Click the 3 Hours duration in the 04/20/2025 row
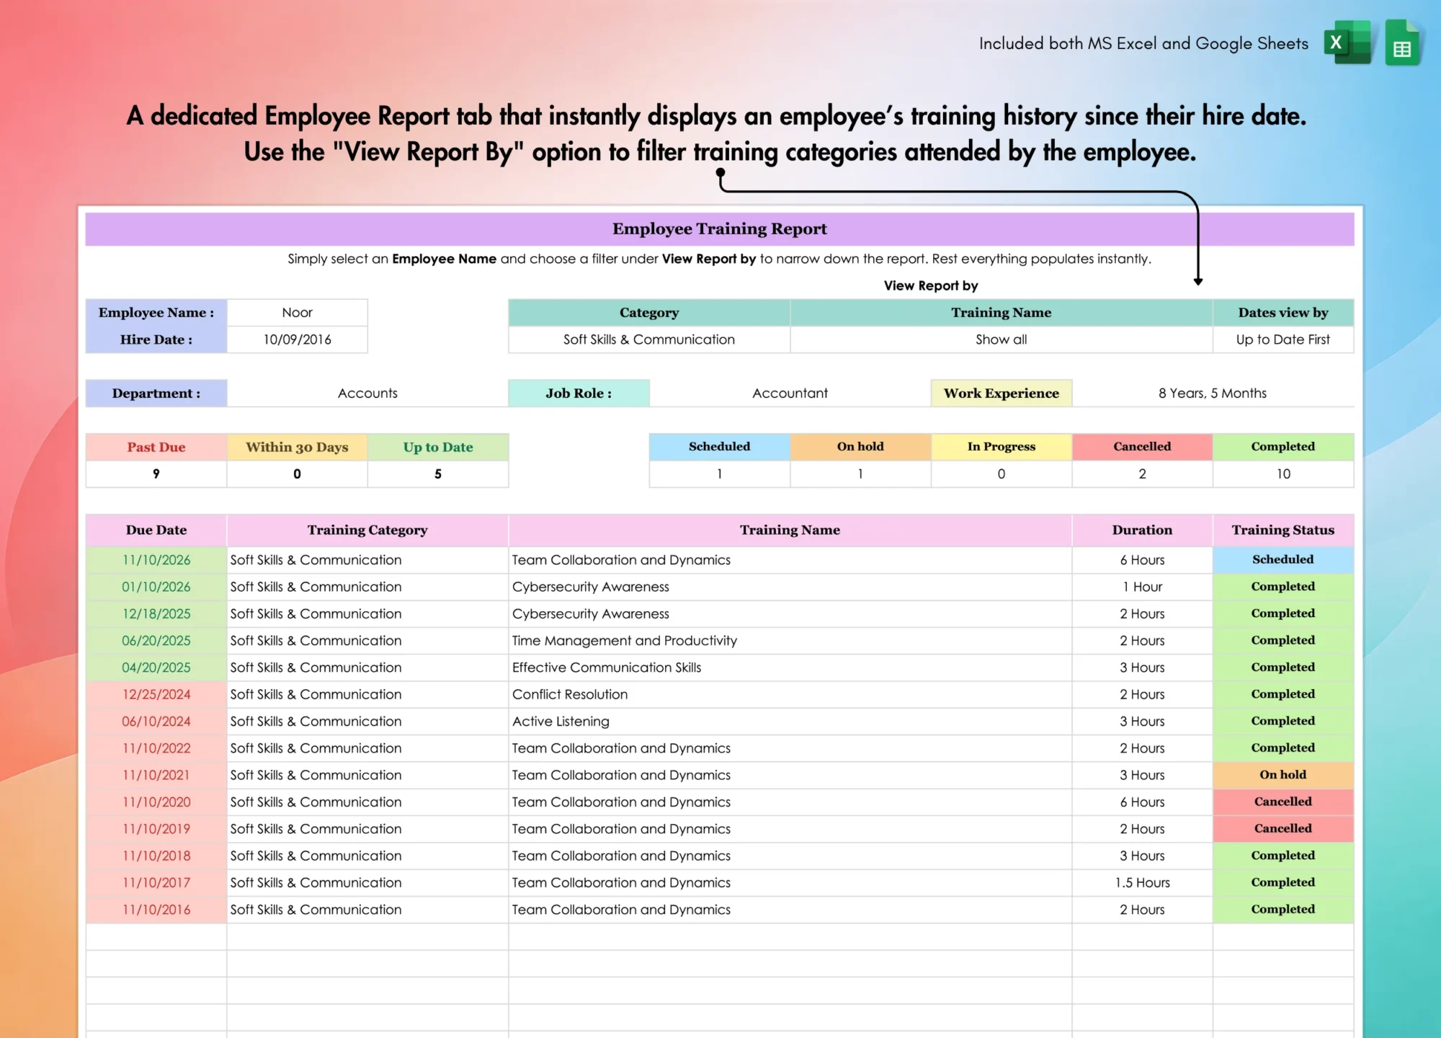 coord(1142,667)
